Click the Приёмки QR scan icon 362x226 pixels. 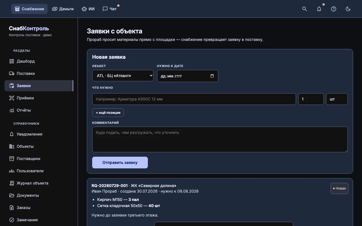click(12, 98)
